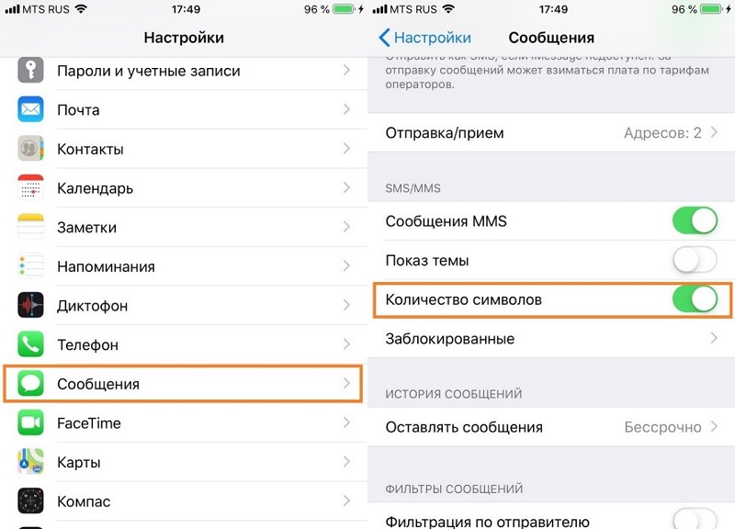Tap the green Phone icon
This screenshot has width=735, height=529.
tap(30, 344)
